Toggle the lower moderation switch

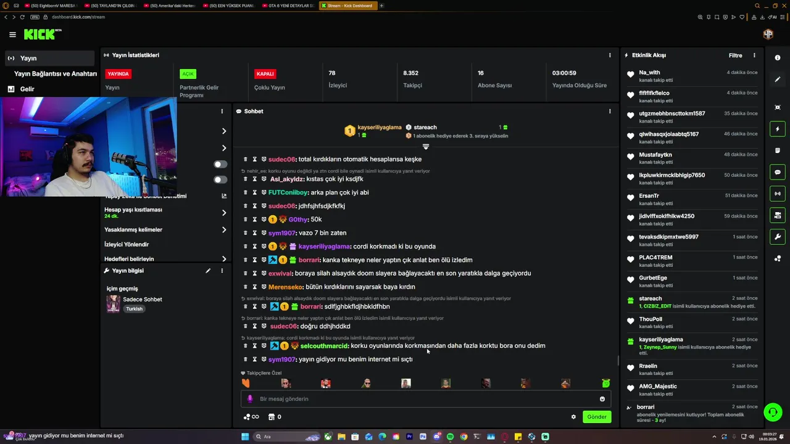(x=220, y=179)
